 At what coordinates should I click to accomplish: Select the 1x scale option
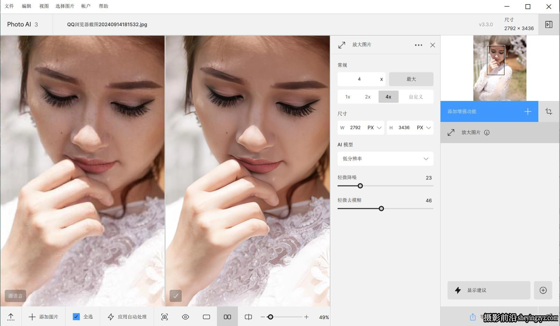(348, 97)
